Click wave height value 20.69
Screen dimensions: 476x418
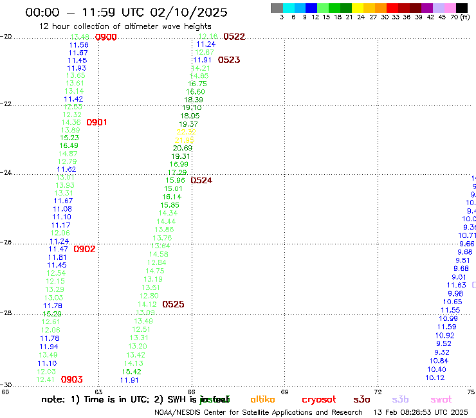point(183,148)
